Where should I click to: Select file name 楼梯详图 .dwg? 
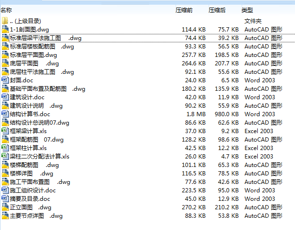point(32,174)
